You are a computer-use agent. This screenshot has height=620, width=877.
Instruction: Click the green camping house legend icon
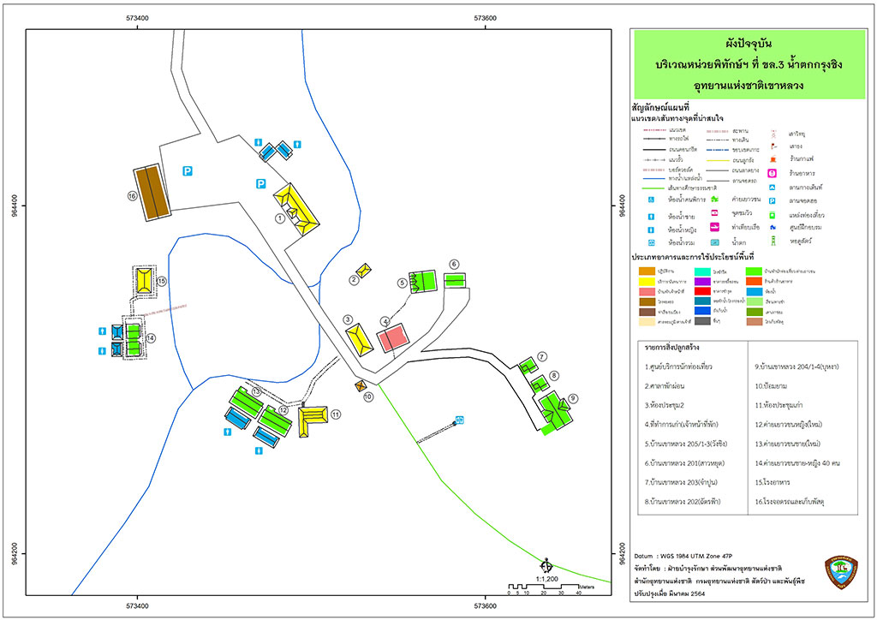pos(714,199)
